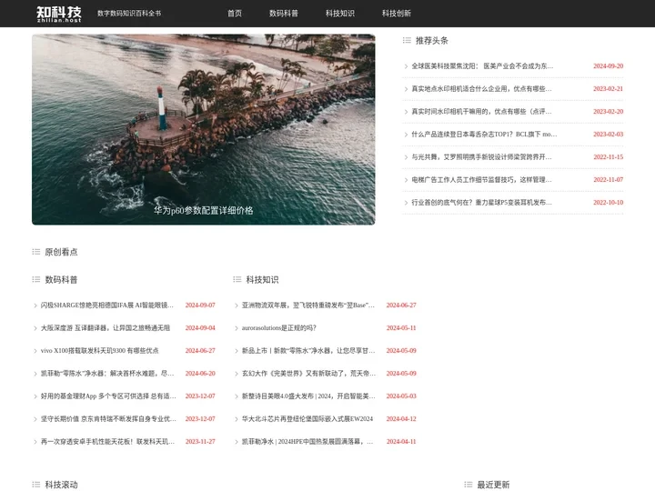This screenshot has height=491, width=655.
Task: Open 科技创新 in the top navigation
Action: 397,14
